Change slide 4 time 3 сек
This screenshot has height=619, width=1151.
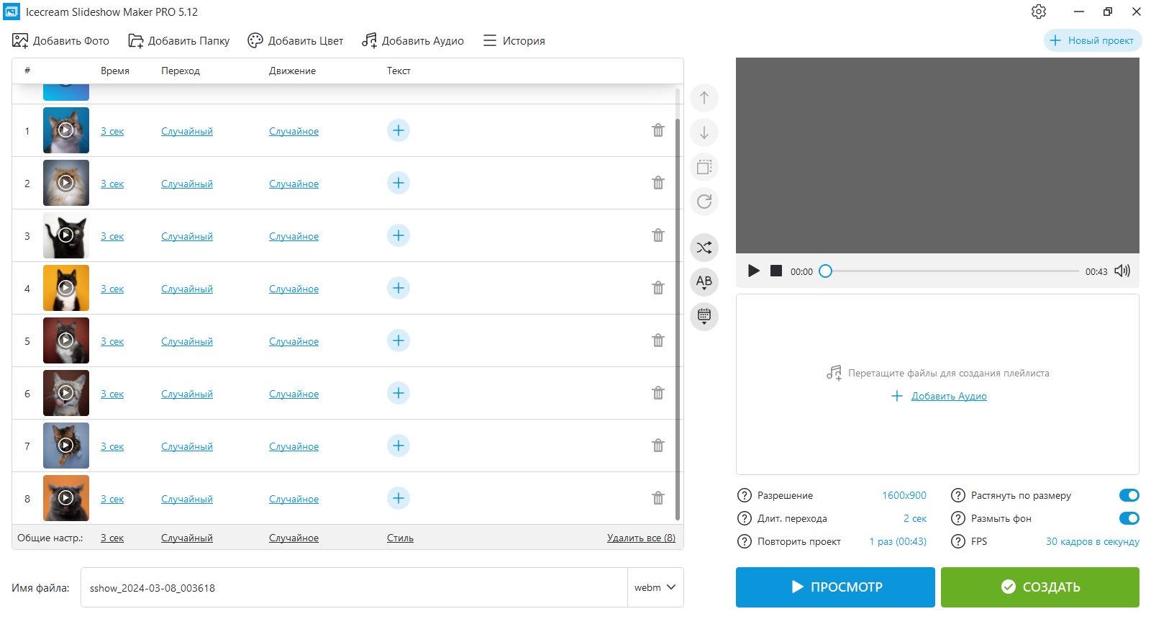click(x=112, y=289)
